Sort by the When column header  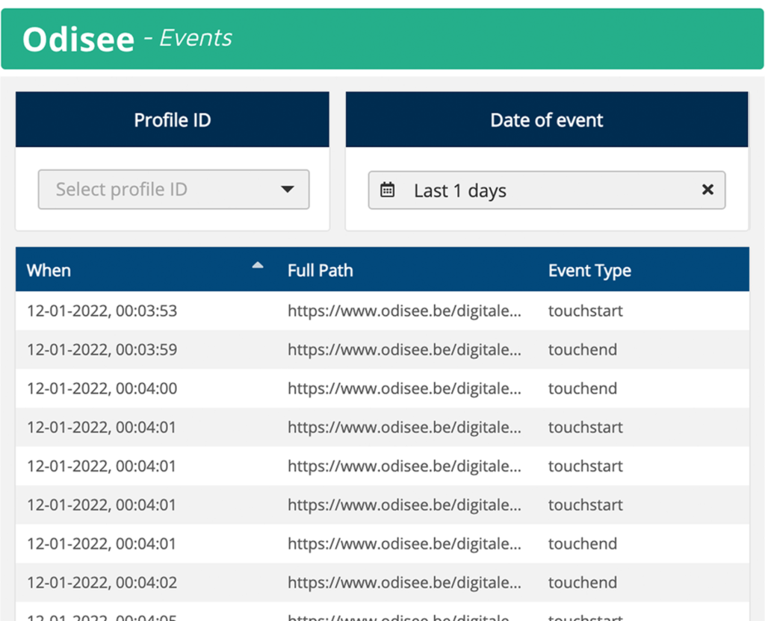coord(49,270)
